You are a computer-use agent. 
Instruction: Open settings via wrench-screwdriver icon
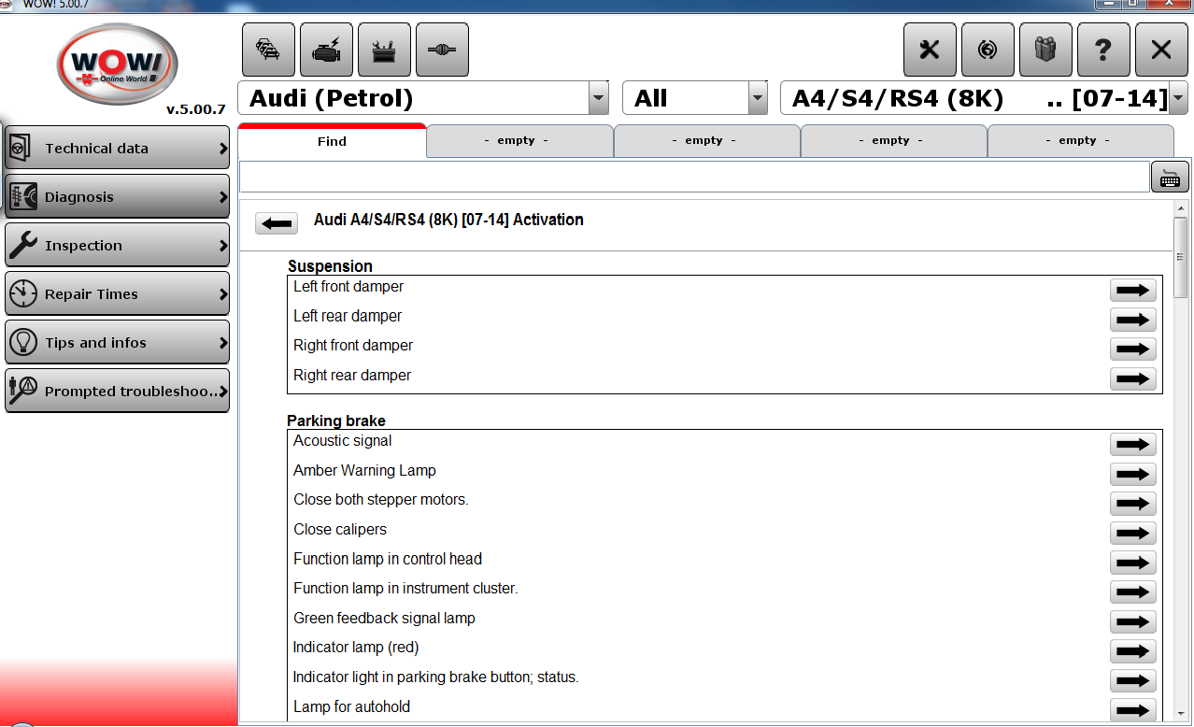(930, 50)
